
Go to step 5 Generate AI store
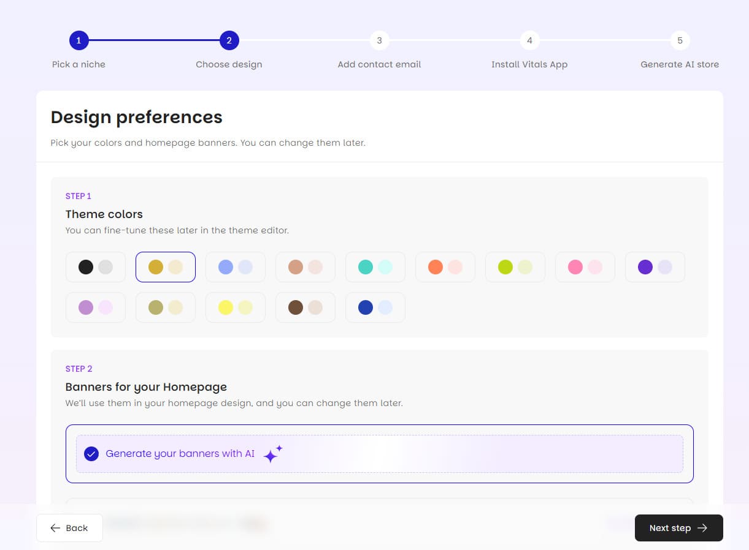(680, 41)
